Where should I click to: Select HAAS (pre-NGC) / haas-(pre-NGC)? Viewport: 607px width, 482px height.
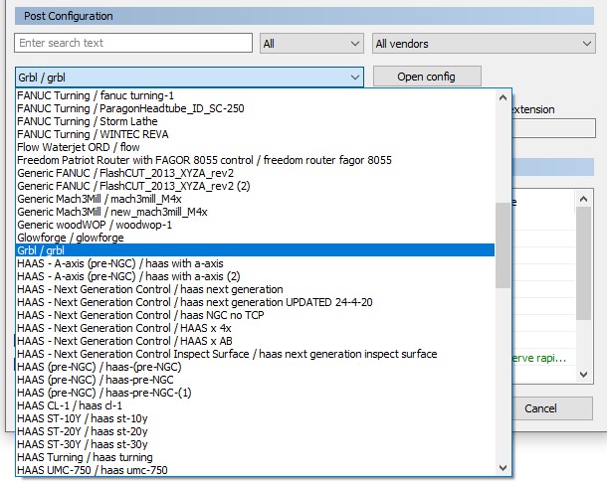[x=255, y=367]
